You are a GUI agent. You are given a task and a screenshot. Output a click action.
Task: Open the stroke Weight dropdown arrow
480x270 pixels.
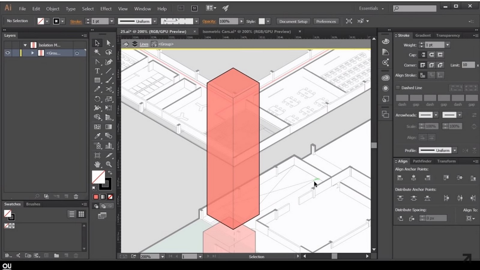pyautogui.click(x=448, y=45)
